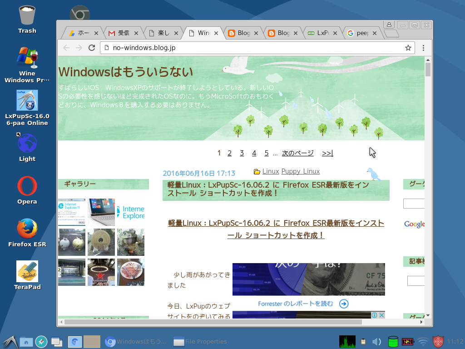
Task: Toggle the bookmark star in the address bar
Action: [408, 47]
